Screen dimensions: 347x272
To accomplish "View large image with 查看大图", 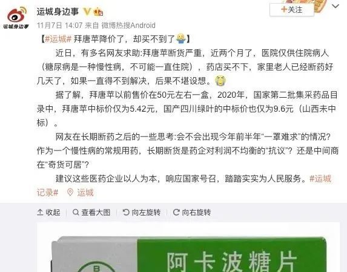I will 91,212.
